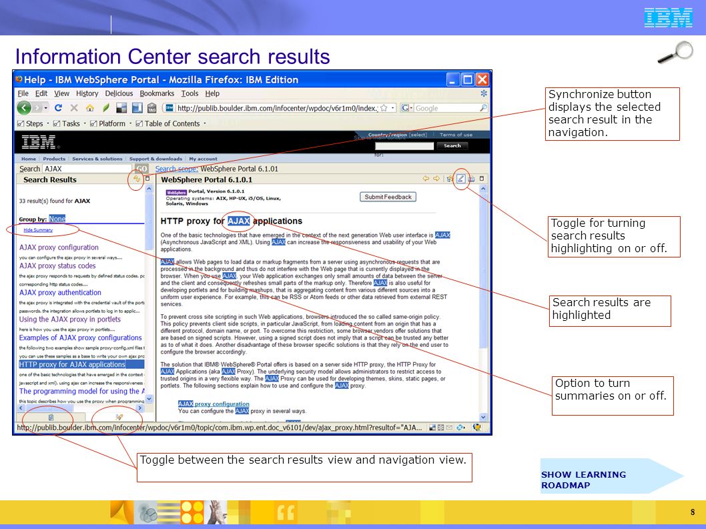The height and width of the screenshot is (529, 706).
Task: Click the Stop loading X icon
Action: point(74,108)
